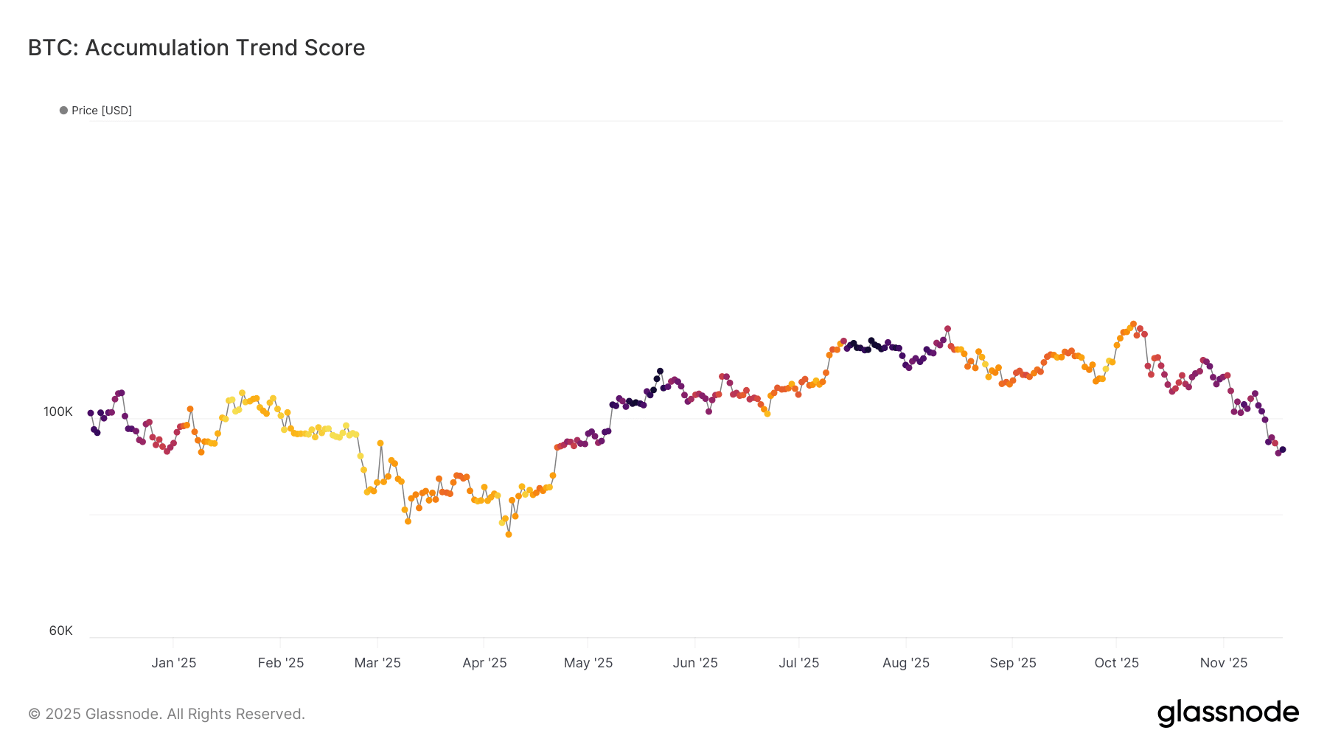Click the glassnode logo

point(1227,713)
